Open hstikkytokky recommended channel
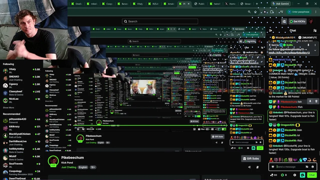320x180 pixels. pos(21,150)
